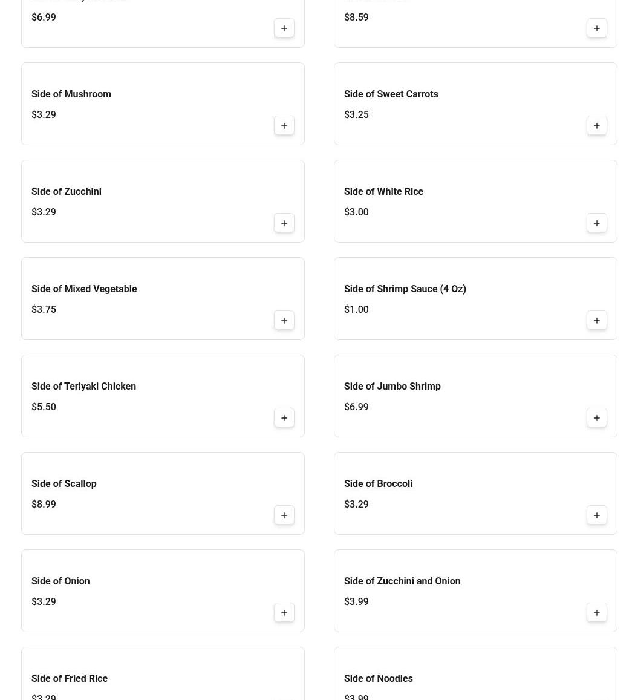Add Side of Sweet Carrots via plus icon
Screen dimensions: 635x700
click(x=596, y=126)
